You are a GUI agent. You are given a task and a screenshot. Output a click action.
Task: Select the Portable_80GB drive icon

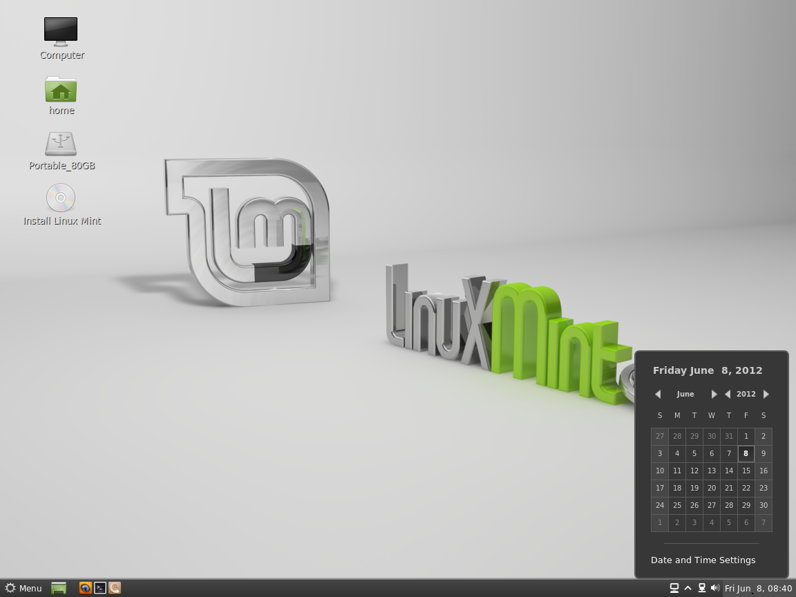click(61, 144)
